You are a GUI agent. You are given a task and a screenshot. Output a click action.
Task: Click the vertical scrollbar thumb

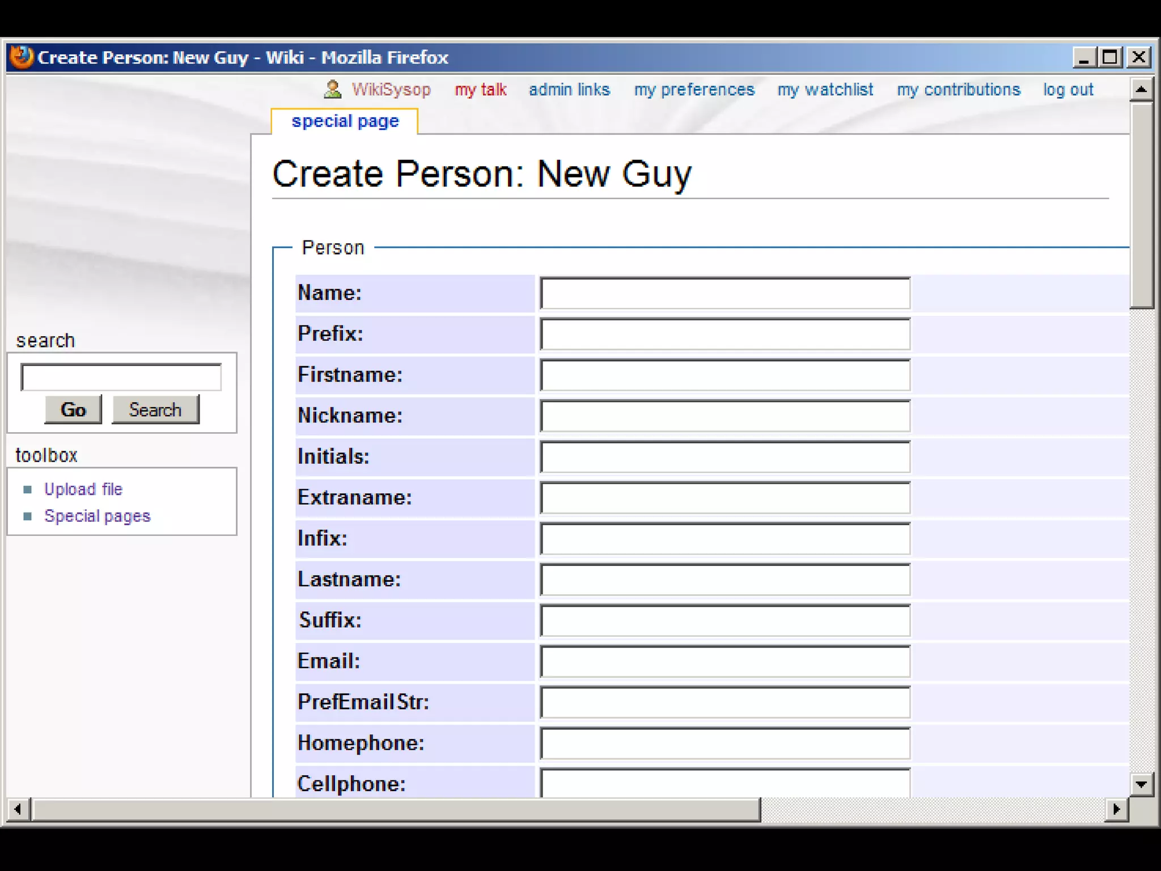(1141, 204)
